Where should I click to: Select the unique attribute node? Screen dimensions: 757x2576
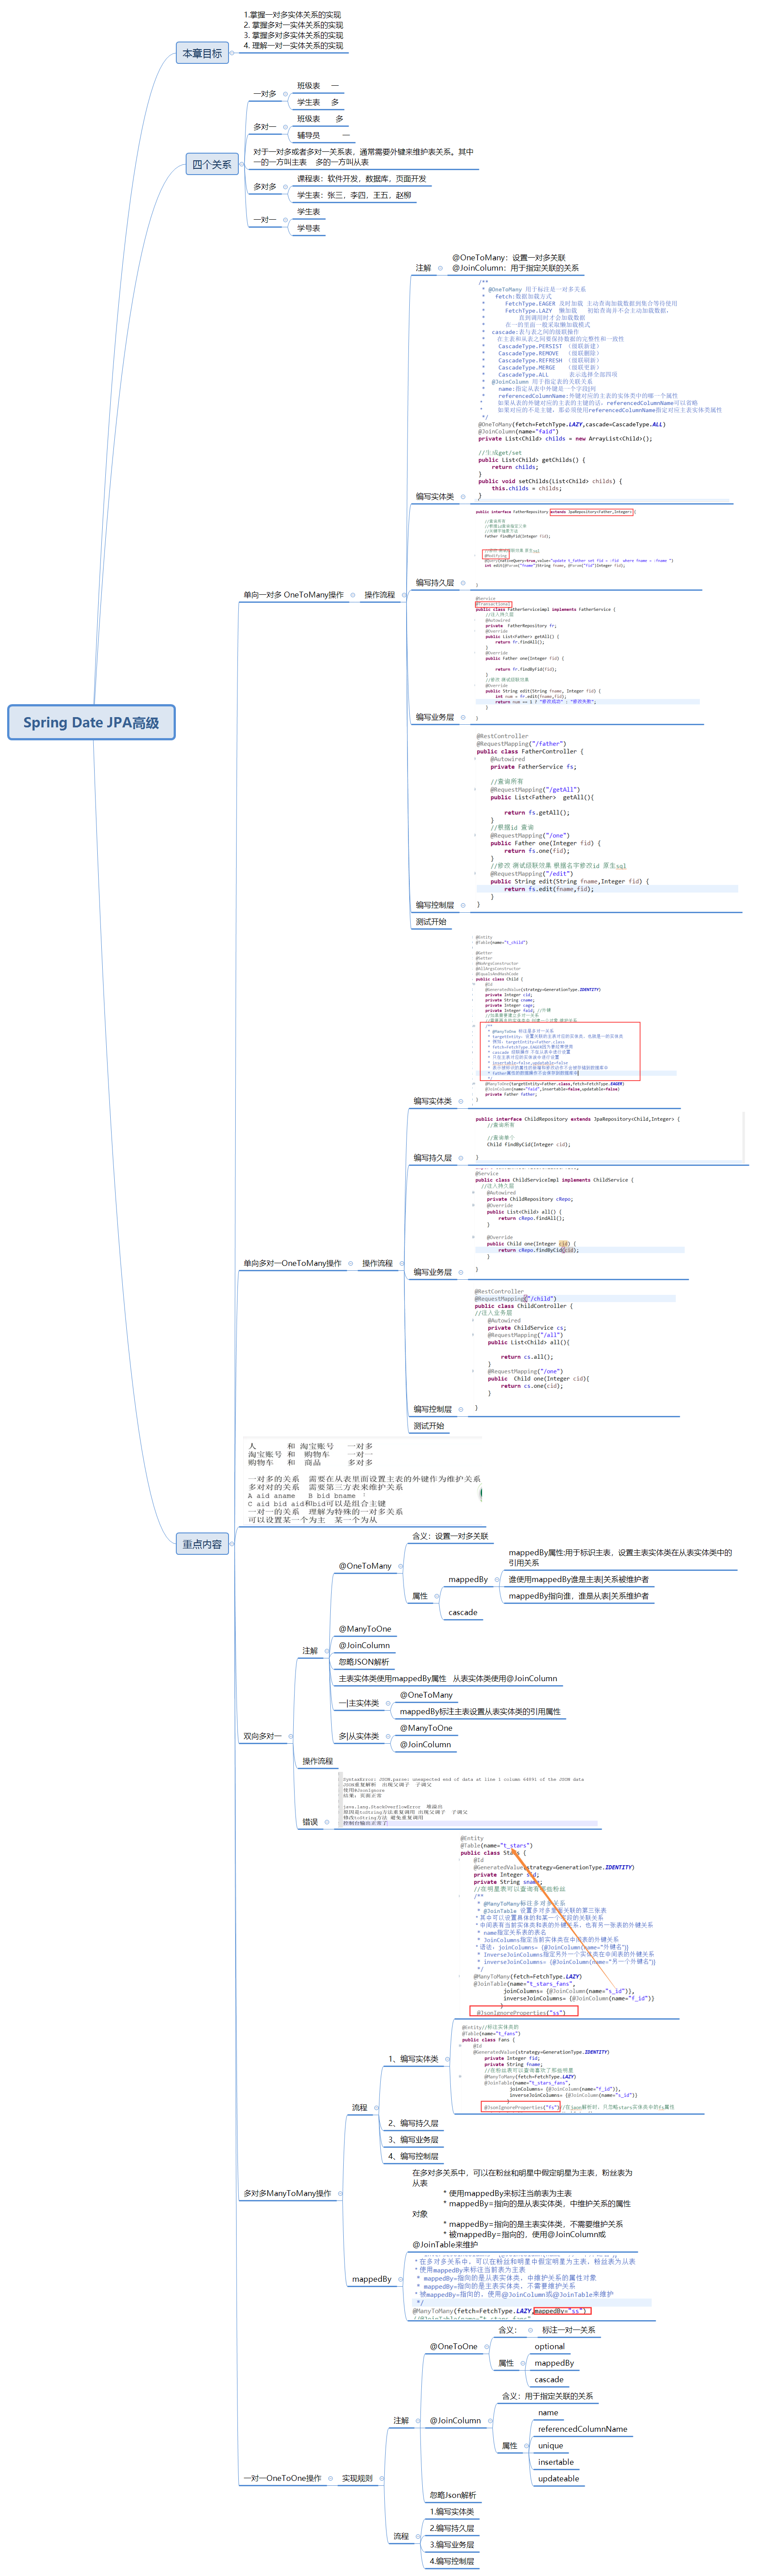click(550, 2446)
